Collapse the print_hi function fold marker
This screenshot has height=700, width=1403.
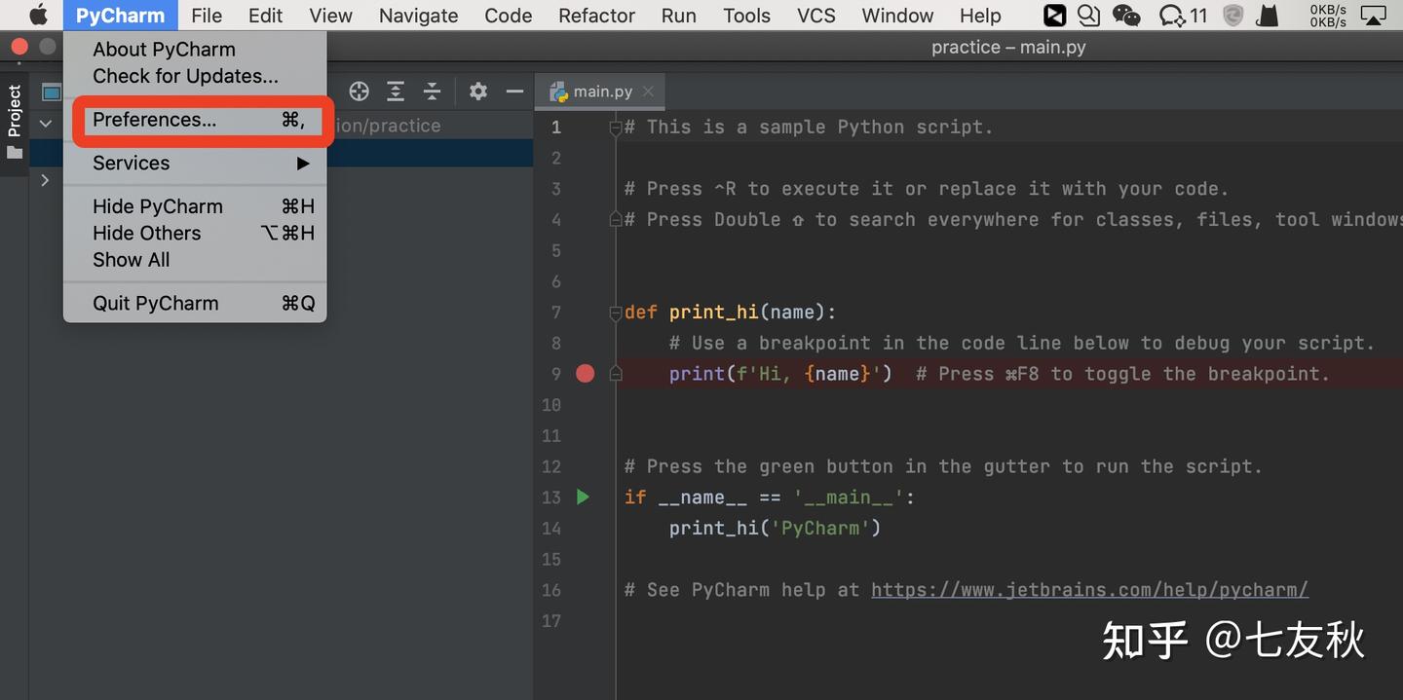615,313
